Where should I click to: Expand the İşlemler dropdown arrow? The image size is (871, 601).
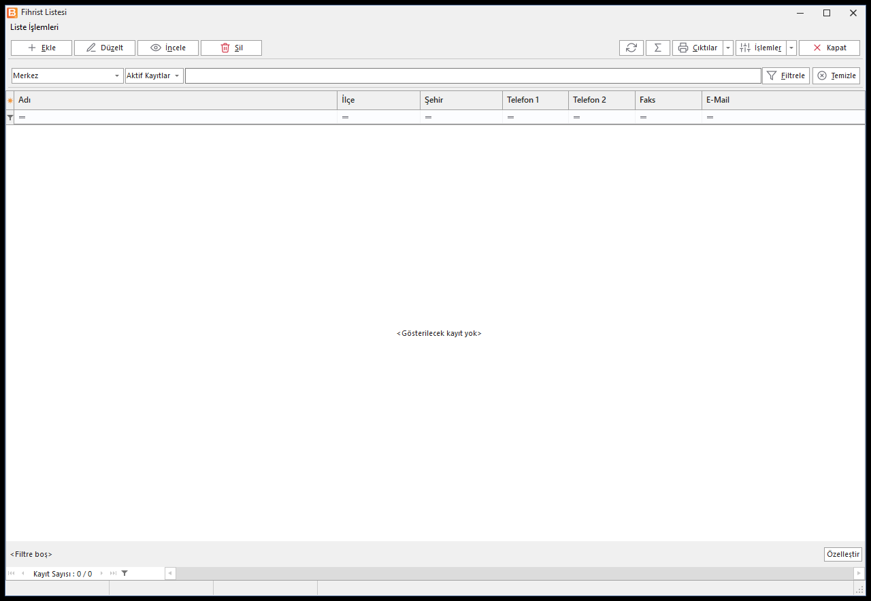[791, 48]
